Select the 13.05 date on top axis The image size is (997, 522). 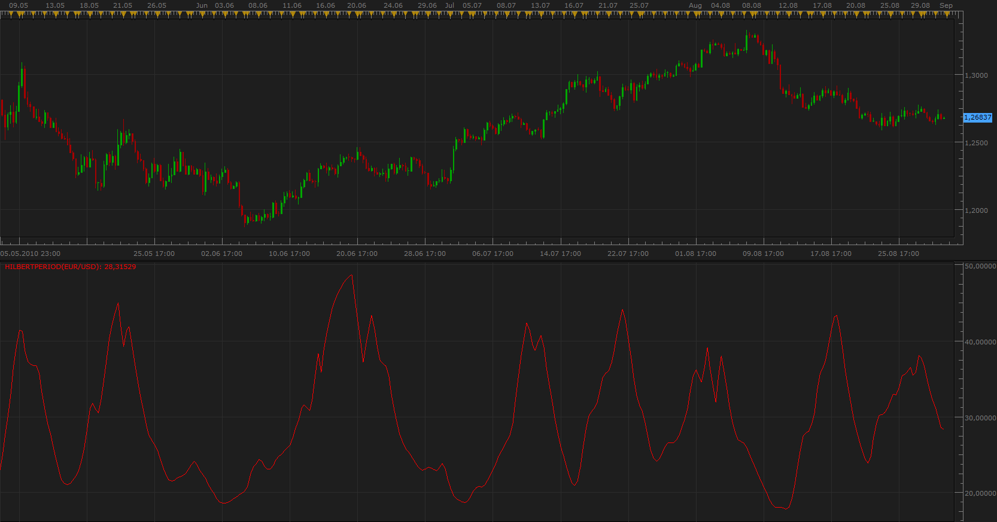pos(55,5)
